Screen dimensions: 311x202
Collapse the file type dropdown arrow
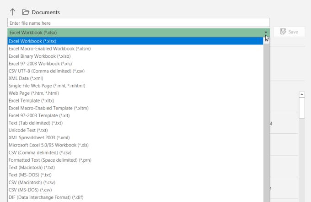tap(266, 33)
